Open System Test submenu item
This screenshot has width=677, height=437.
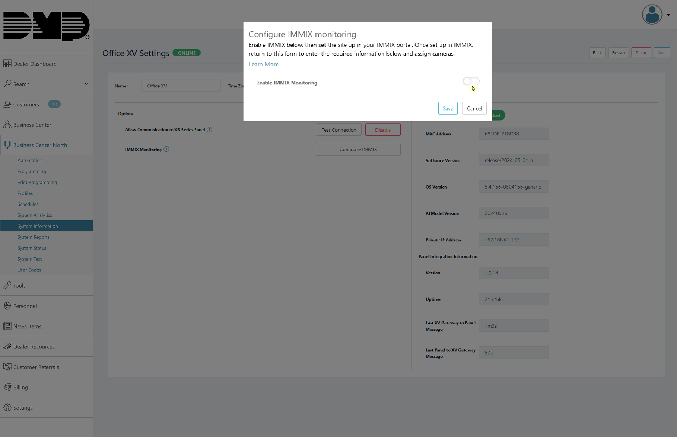(x=29, y=259)
